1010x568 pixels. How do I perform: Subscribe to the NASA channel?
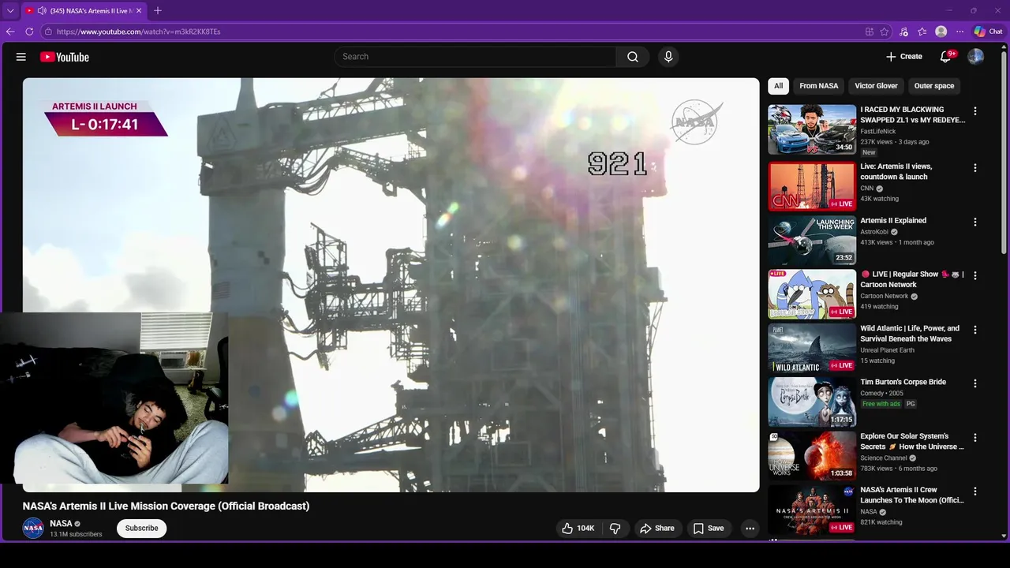pyautogui.click(x=142, y=529)
